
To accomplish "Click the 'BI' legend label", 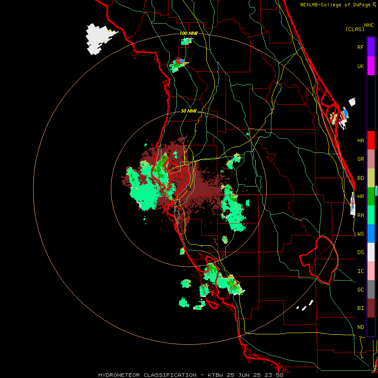I will click(360, 308).
